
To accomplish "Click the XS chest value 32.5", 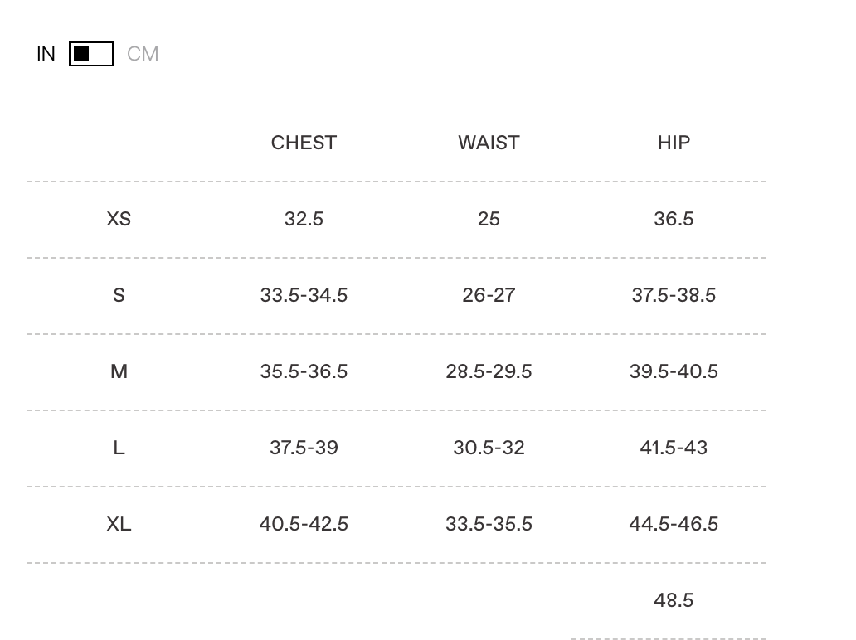I will [304, 219].
